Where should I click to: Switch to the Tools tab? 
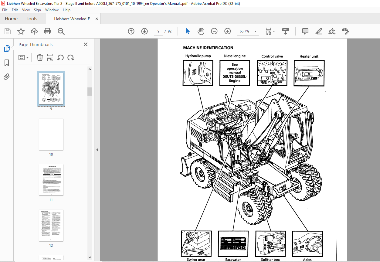point(32,19)
